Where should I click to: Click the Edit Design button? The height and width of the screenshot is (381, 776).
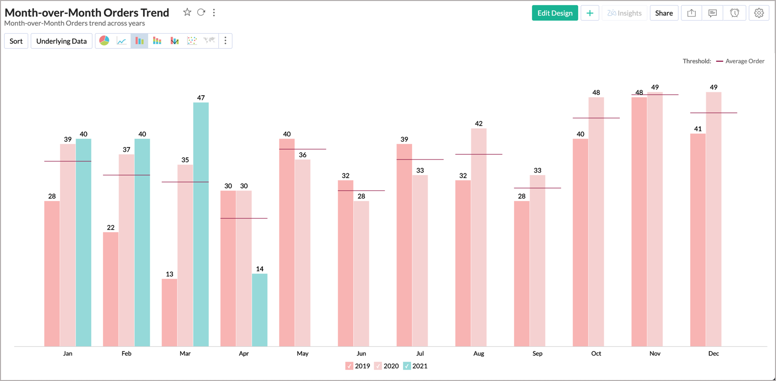555,13
